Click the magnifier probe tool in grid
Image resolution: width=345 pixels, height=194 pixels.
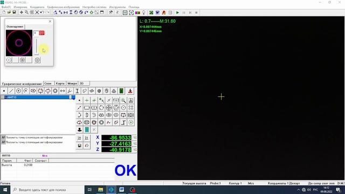[x=123, y=101]
